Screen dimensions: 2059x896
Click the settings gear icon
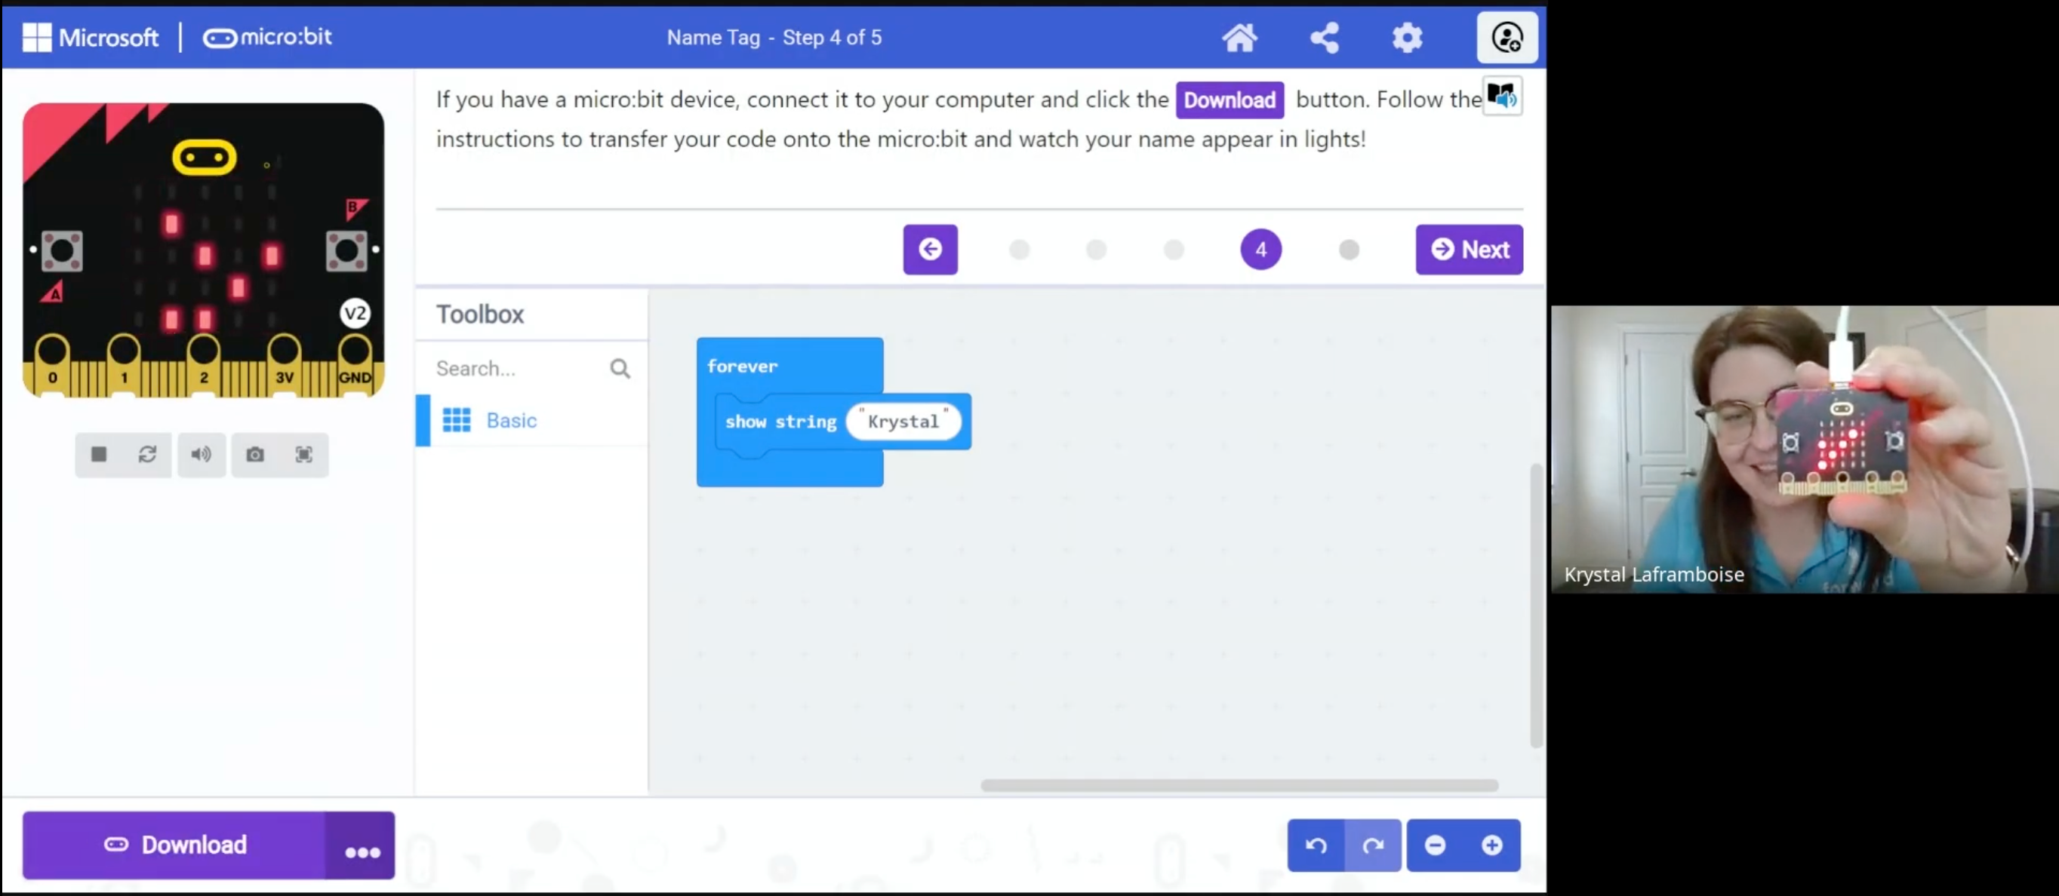[1408, 37]
